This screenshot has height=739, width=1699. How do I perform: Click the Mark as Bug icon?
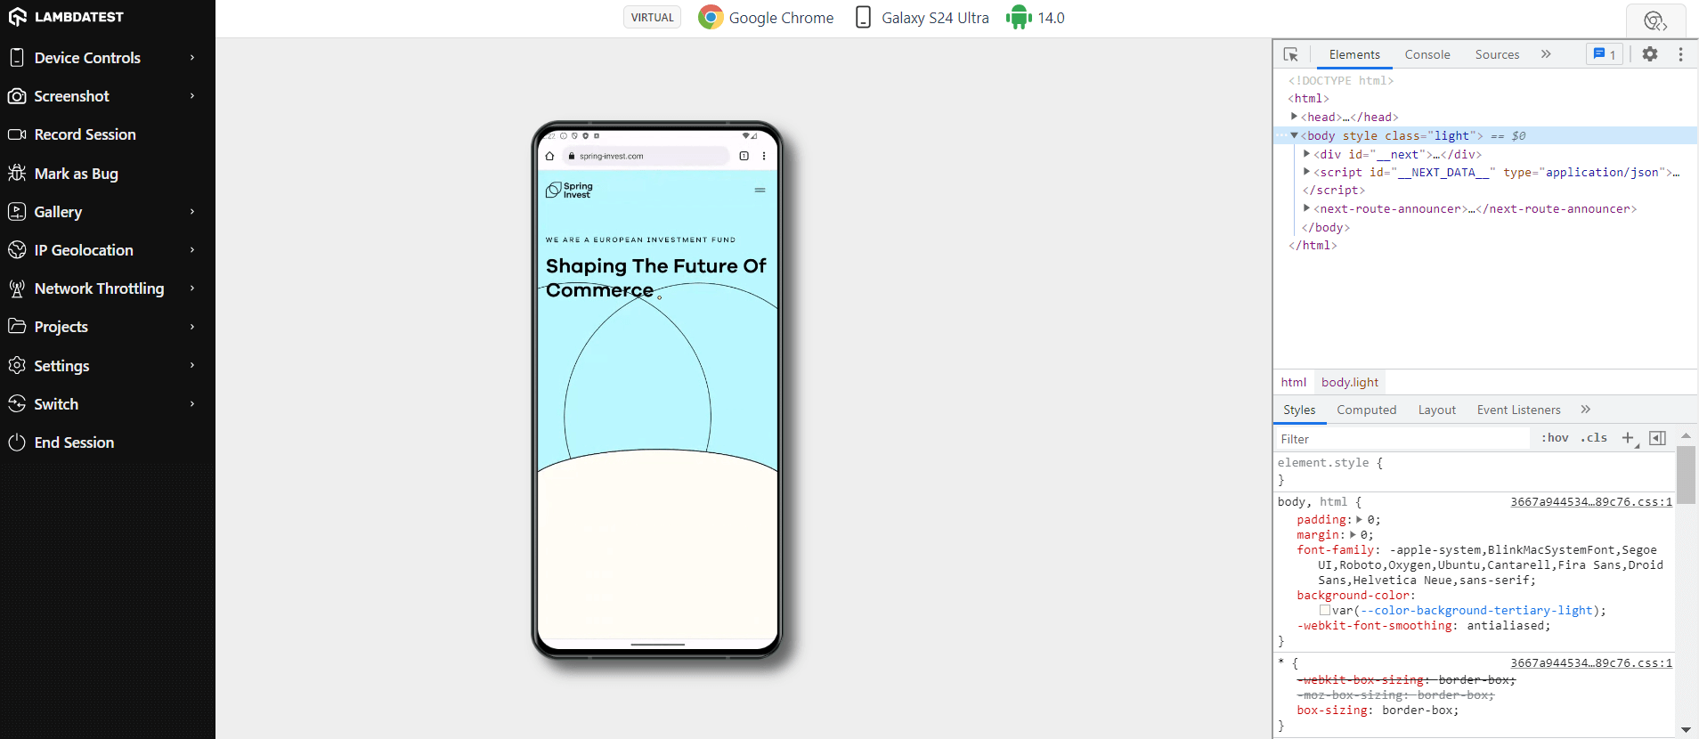(17, 173)
